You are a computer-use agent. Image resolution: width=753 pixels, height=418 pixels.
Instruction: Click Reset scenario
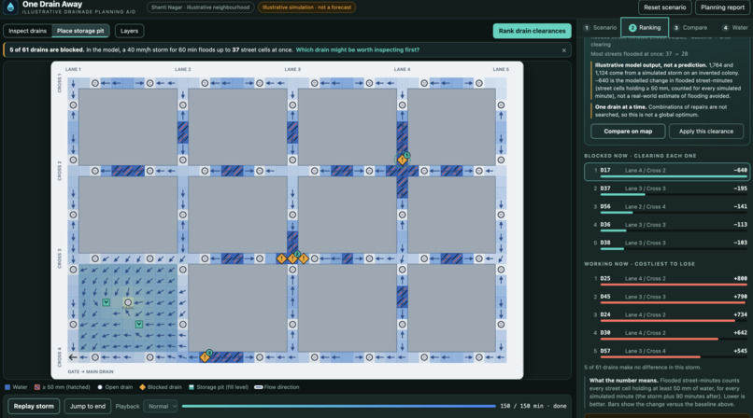[x=664, y=7]
